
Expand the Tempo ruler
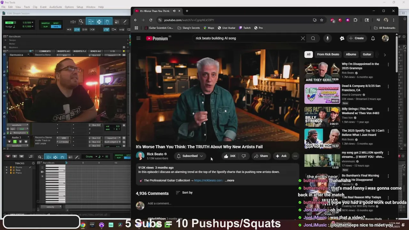point(5,40)
